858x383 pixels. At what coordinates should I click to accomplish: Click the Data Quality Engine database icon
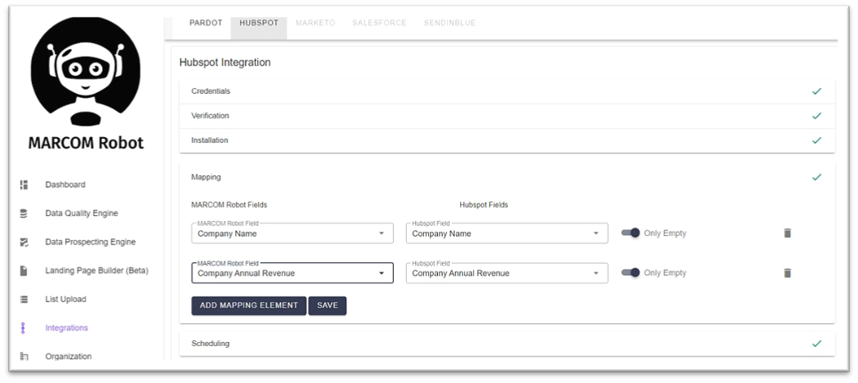(24, 214)
